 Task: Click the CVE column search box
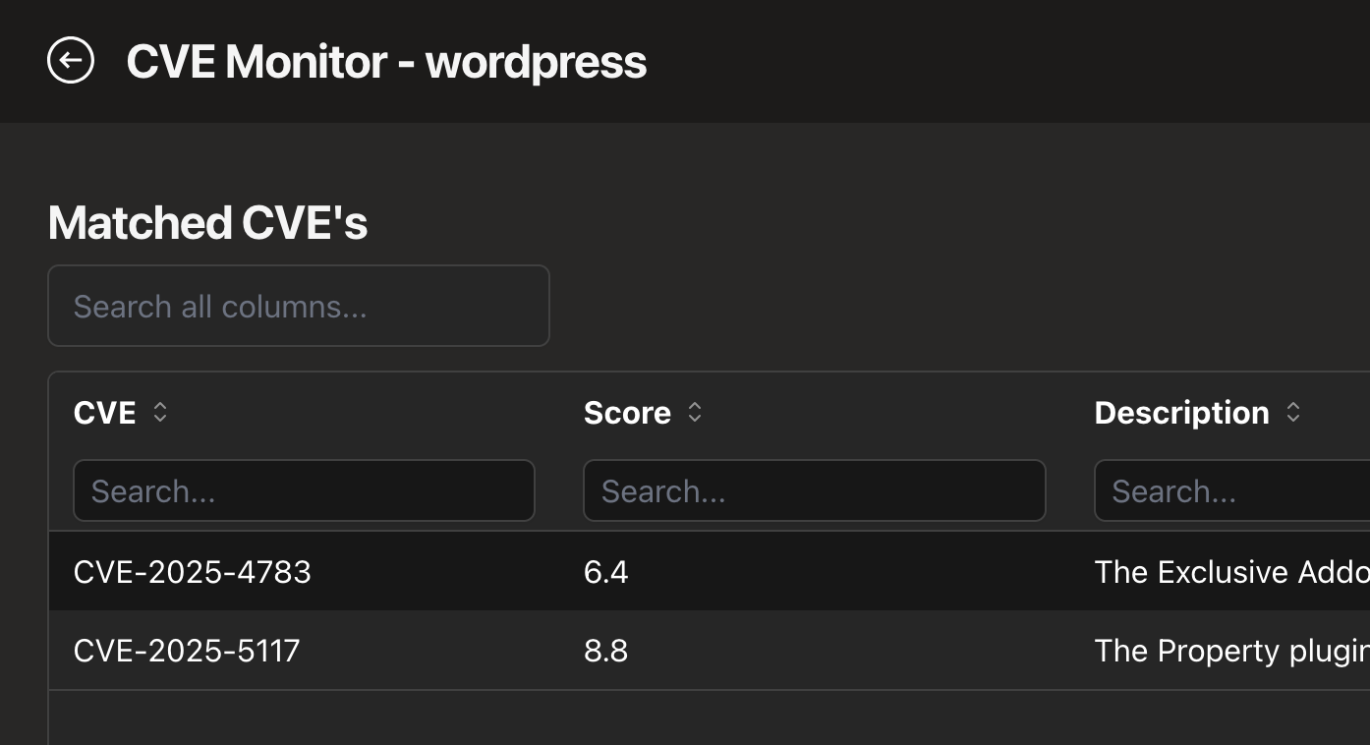[304, 490]
